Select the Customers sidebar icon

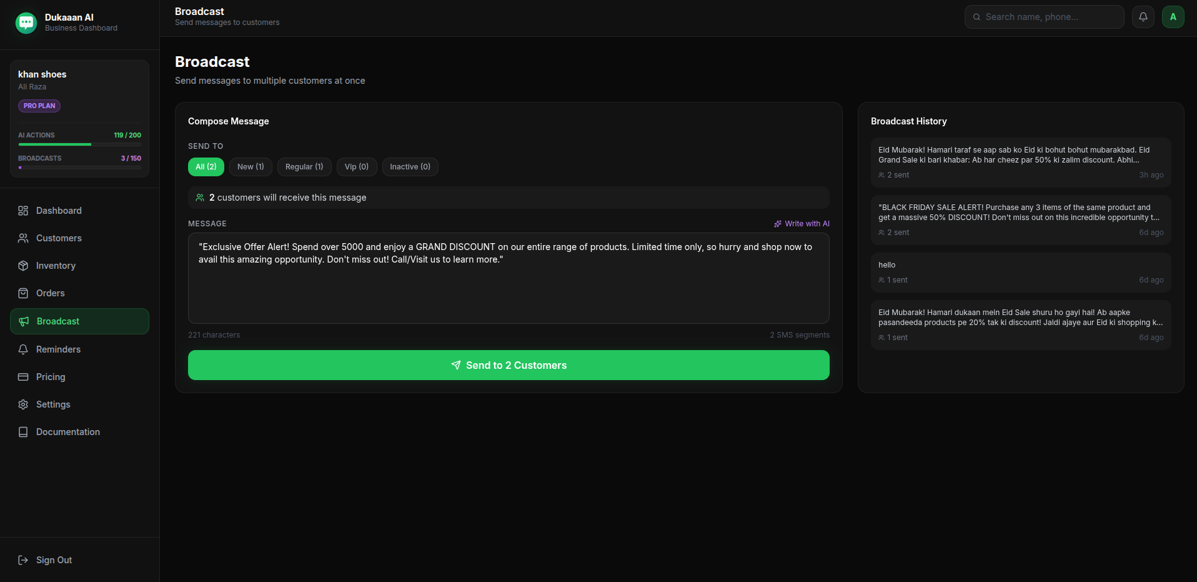23,238
